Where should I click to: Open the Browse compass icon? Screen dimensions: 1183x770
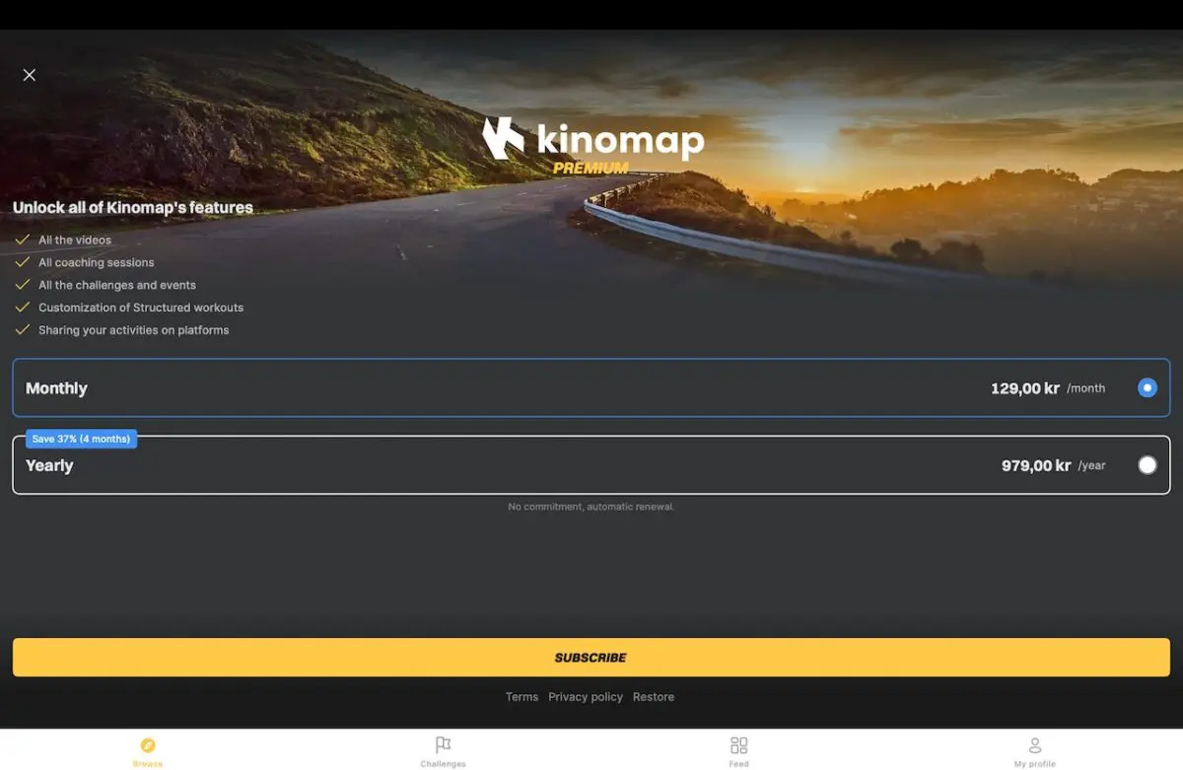point(148,745)
